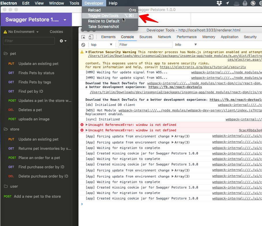
Task: Select the inspect element tool in DevTools
Action: (x=83, y=37)
